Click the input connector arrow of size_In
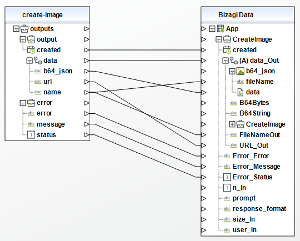Screen dimensions: 300x241 tap(204, 220)
